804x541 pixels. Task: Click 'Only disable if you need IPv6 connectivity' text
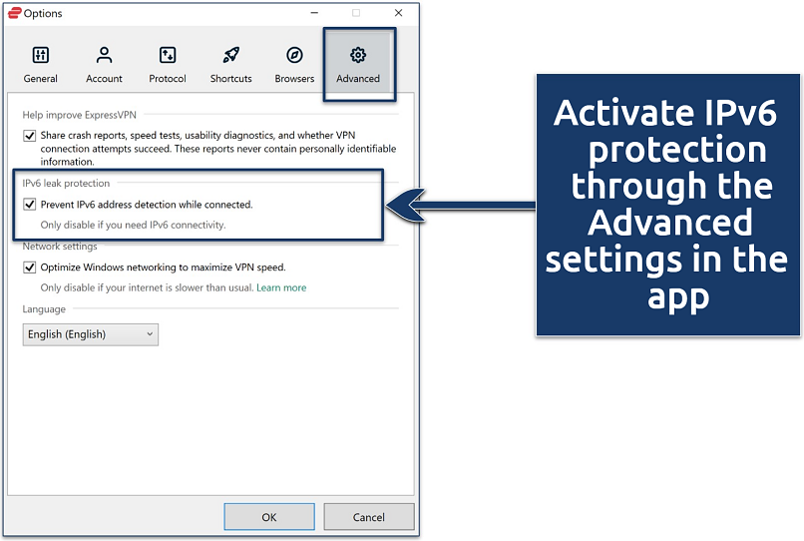click(133, 225)
